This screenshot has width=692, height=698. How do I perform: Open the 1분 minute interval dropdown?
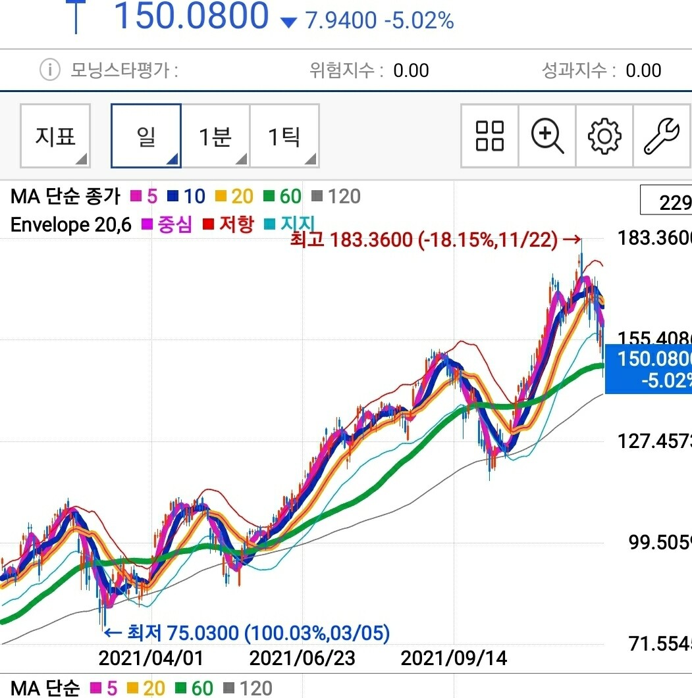[215, 136]
